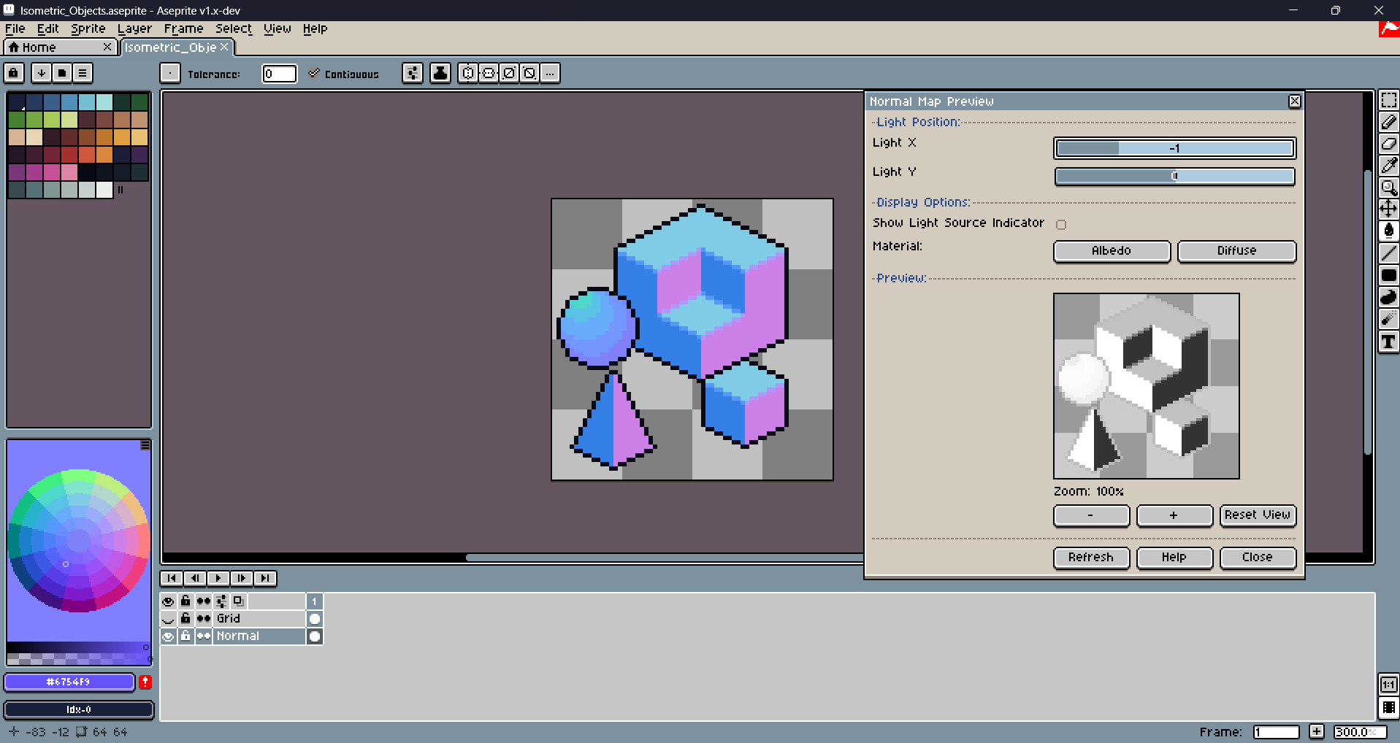Image resolution: width=1400 pixels, height=743 pixels.
Task: Click the timeline settings sliders icon
Action: (x=221, y=601)
